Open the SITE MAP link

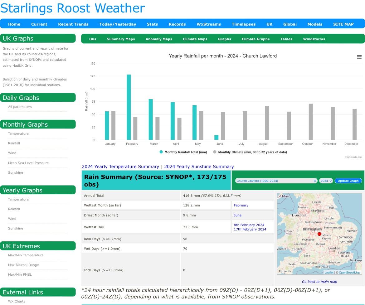[343, 24]
